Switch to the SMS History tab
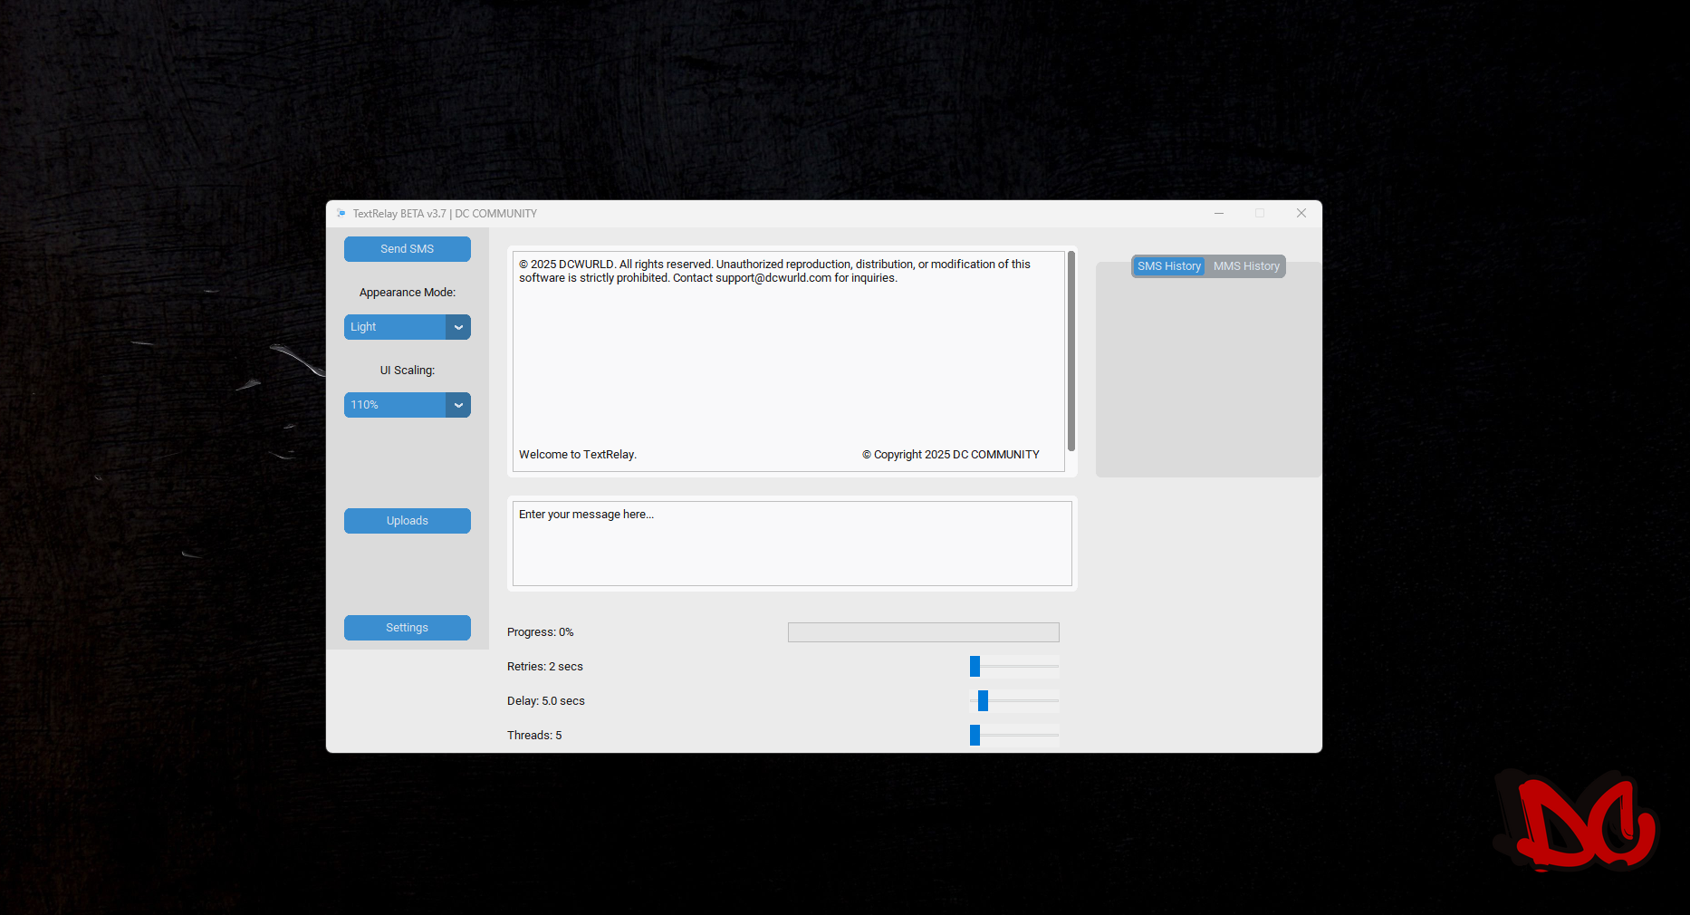The width and height of the screenshot is (1690, 915). pyautogui.click(x=1168, y=266)
